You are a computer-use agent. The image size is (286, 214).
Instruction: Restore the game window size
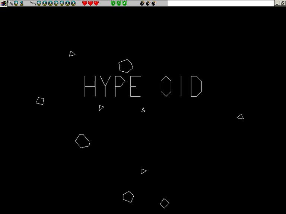click(x=283, y=3)
